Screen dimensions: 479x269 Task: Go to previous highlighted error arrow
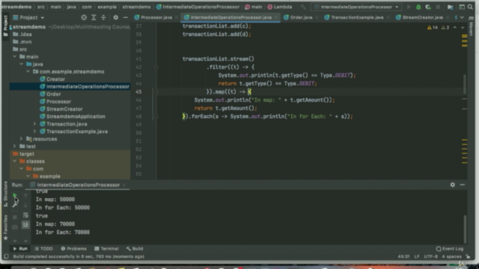[455, 28]
